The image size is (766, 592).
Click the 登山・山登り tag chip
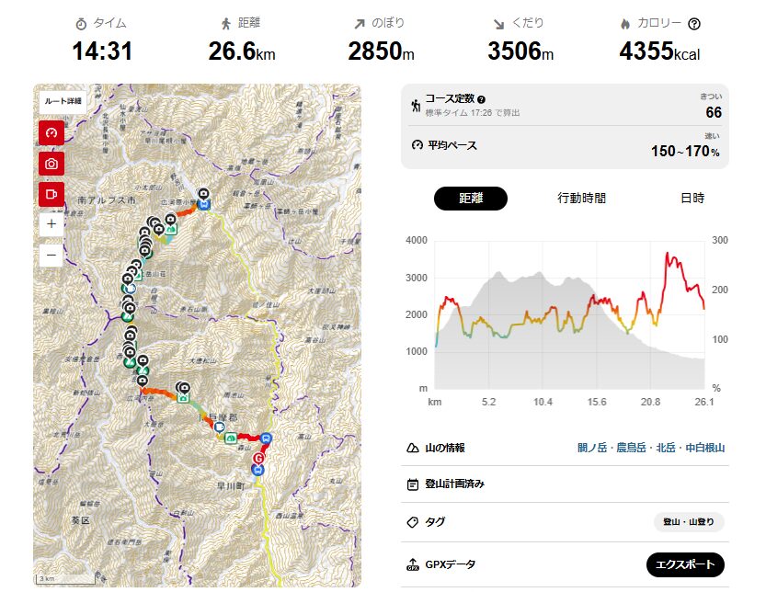click(x=689, y=522)
